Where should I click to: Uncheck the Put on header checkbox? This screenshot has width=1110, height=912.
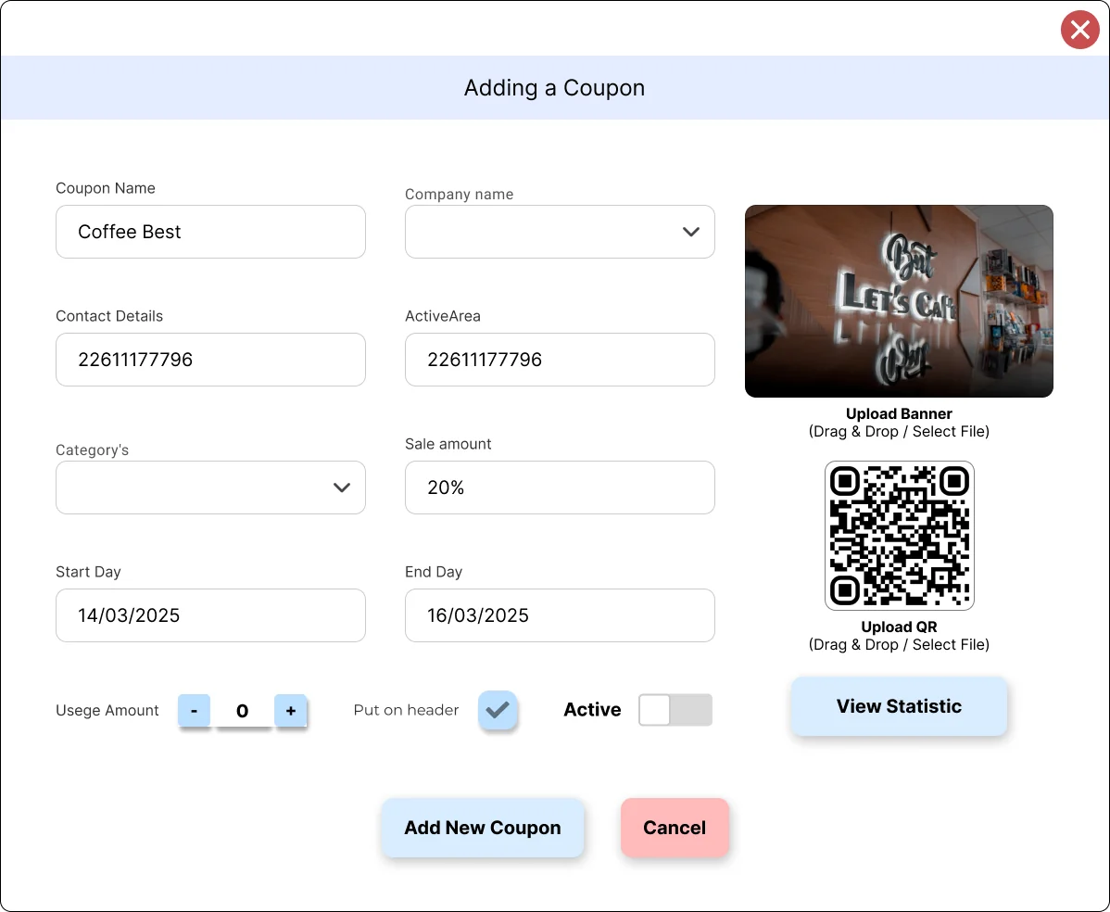tap(498, 710)
